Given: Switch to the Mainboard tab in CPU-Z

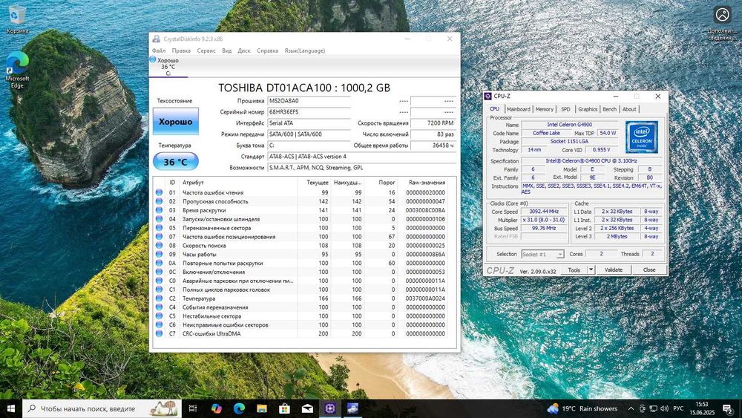Looking at the screenshot, I should 519,109.
